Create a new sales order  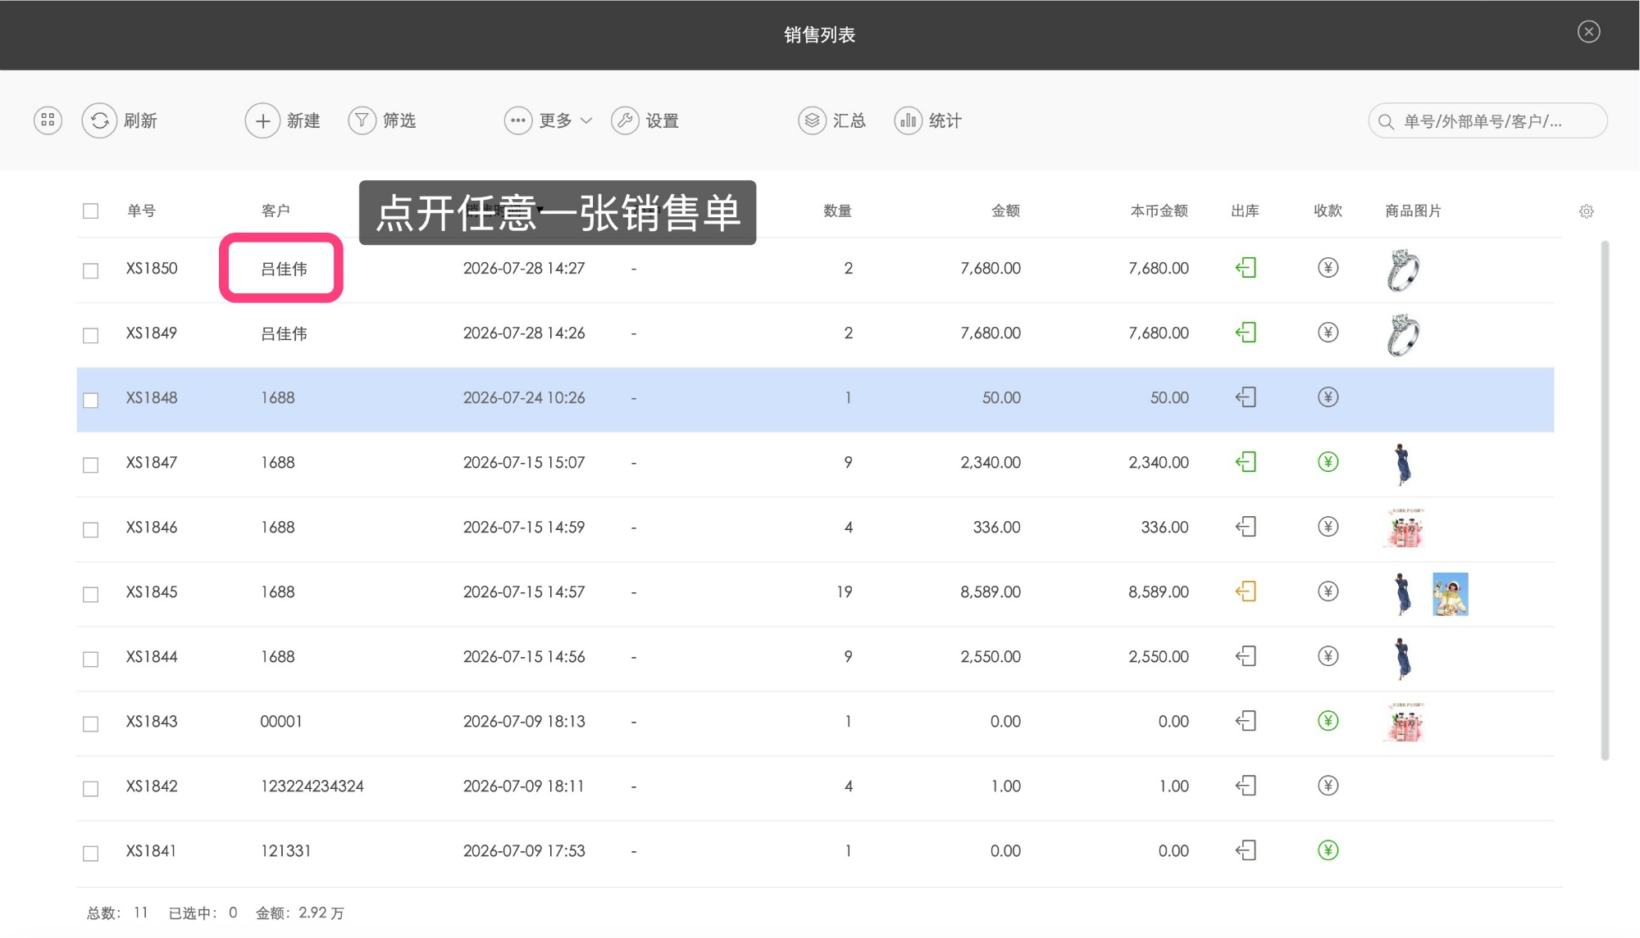tap(283, 120)
